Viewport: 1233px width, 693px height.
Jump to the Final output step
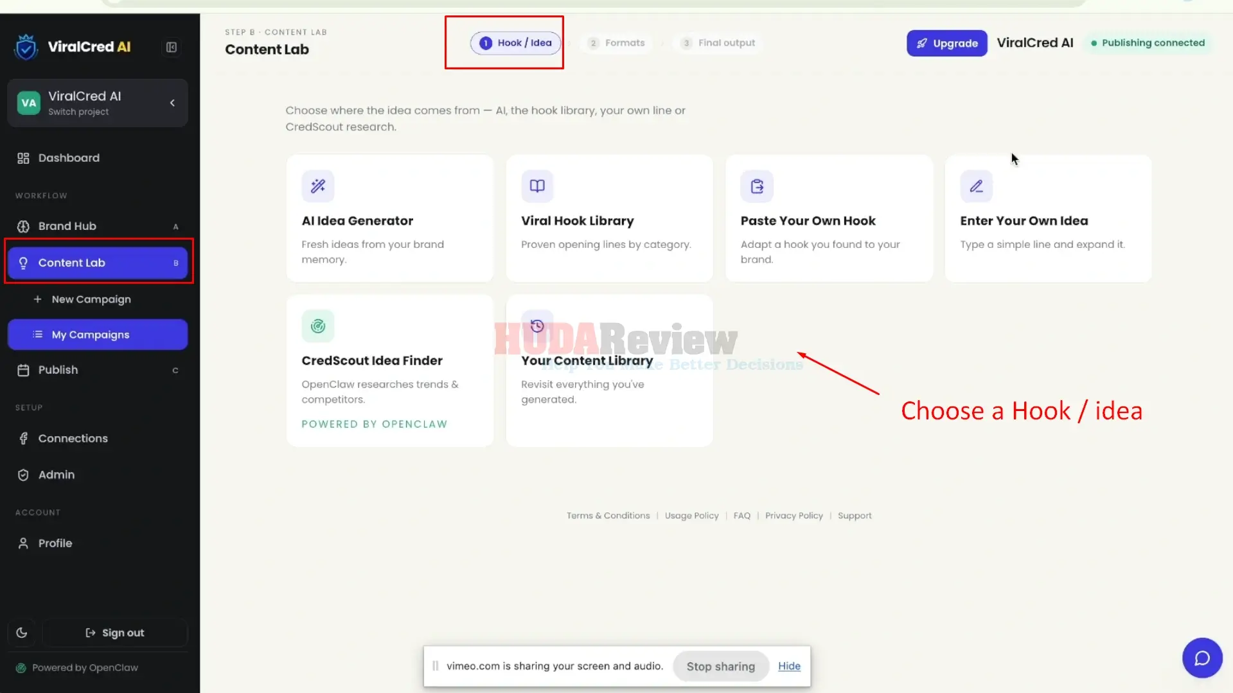click(718, 43)
